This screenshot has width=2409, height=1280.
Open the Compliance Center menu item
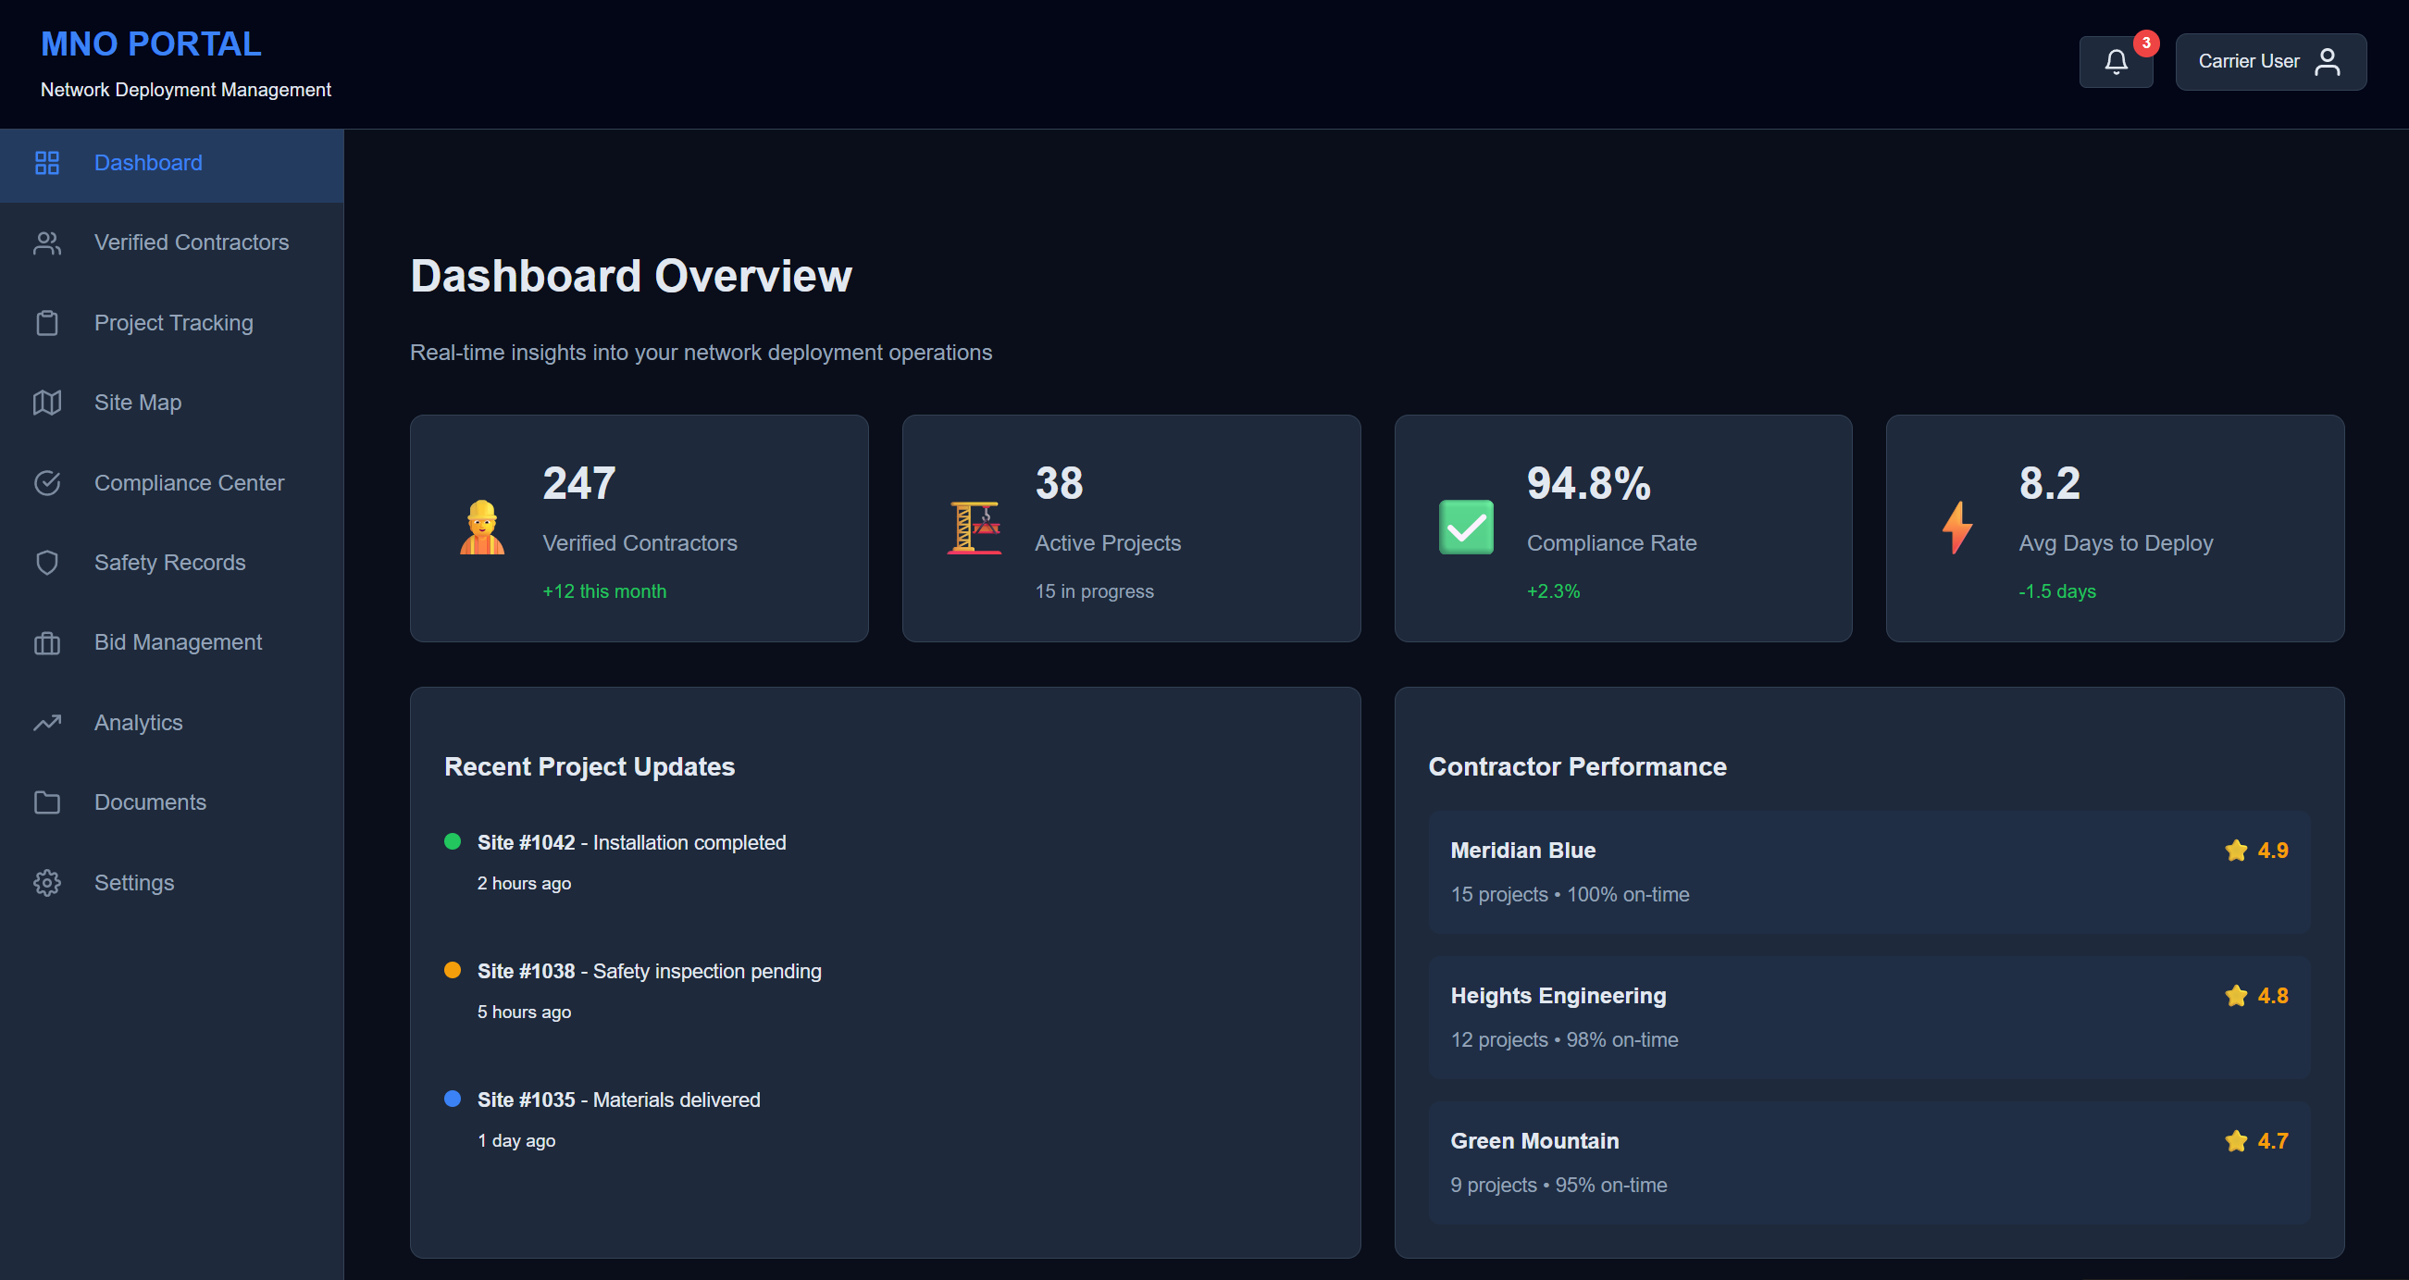[189, 482]
